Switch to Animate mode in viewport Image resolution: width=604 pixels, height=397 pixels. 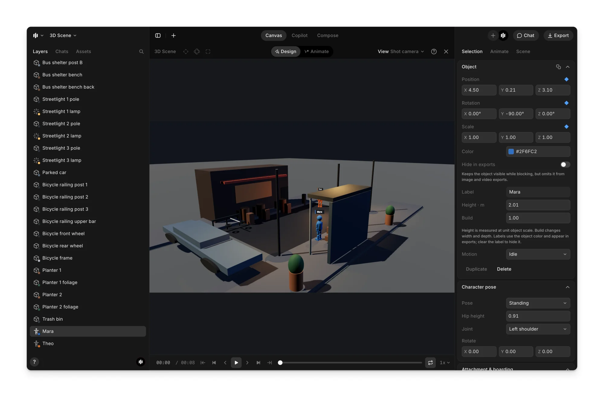317,52
